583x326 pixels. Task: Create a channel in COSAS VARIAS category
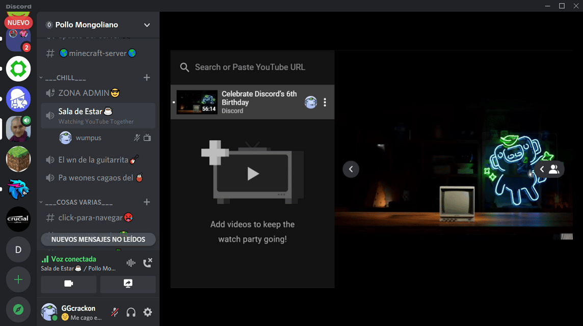point(147,202)
